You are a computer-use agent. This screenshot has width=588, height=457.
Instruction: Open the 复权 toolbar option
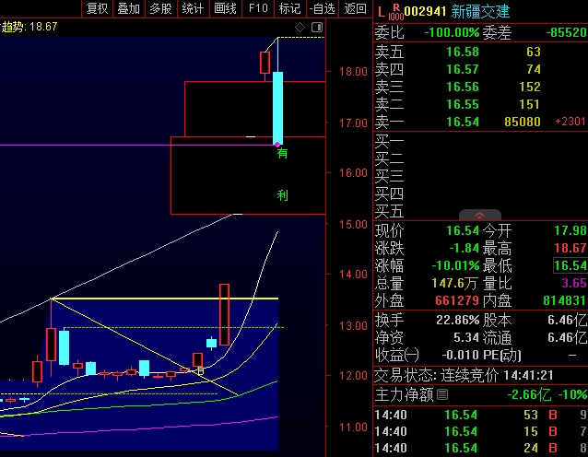coord(97,8)
